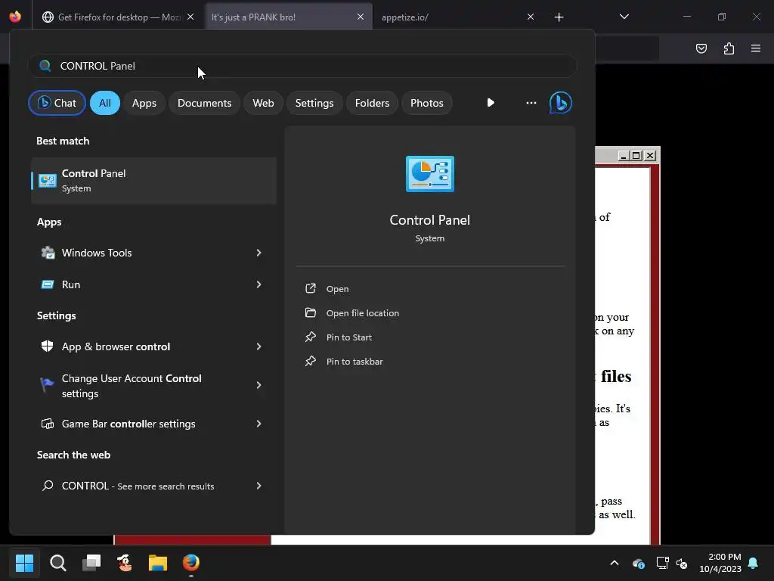Expand Windows Tools chevron
774x581 pixels.
point(259,253)
